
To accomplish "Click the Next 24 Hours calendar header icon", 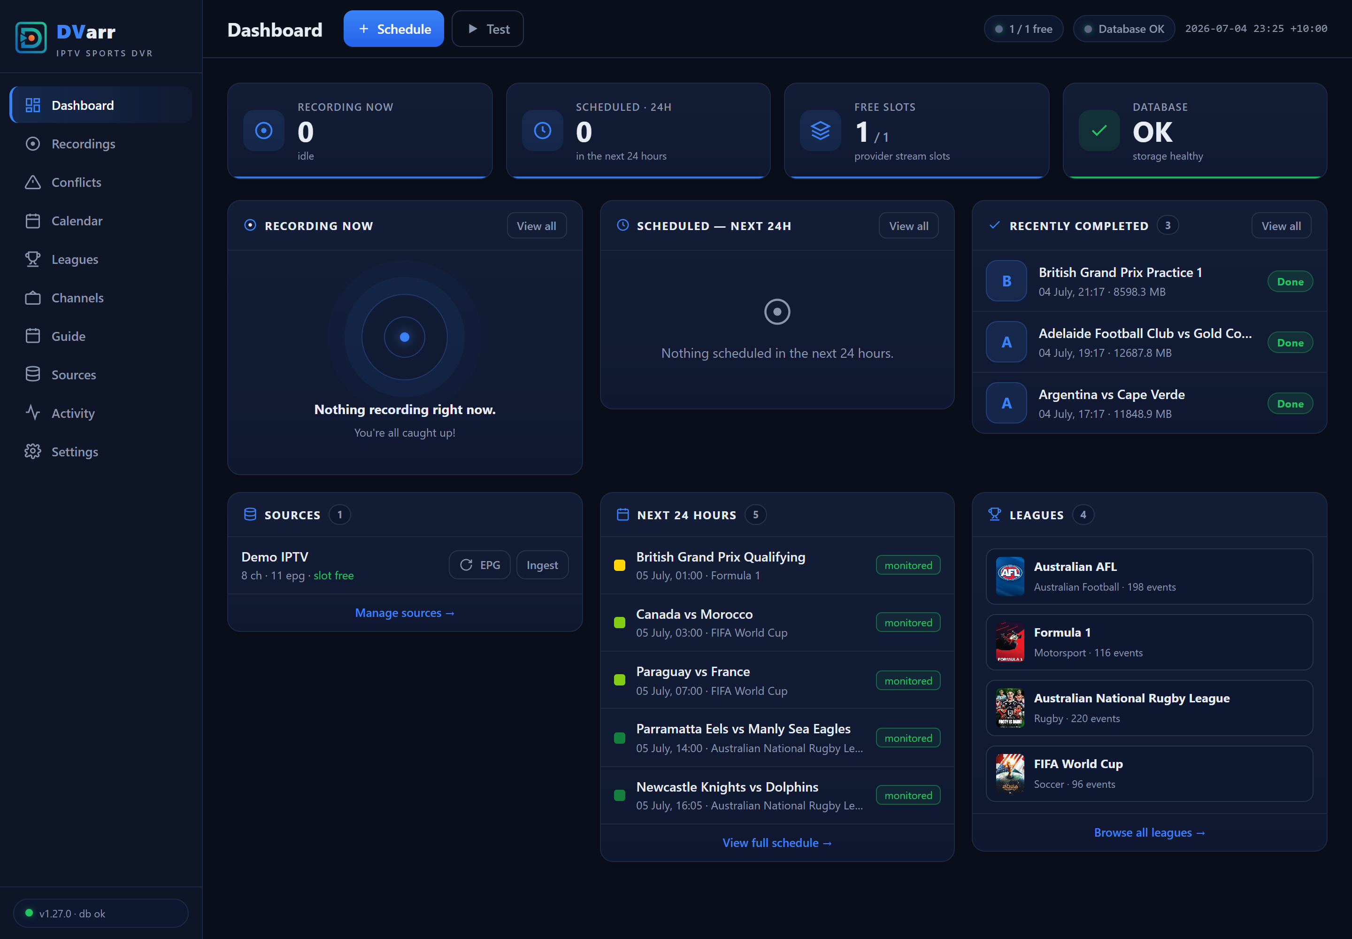I will [622, 515].
